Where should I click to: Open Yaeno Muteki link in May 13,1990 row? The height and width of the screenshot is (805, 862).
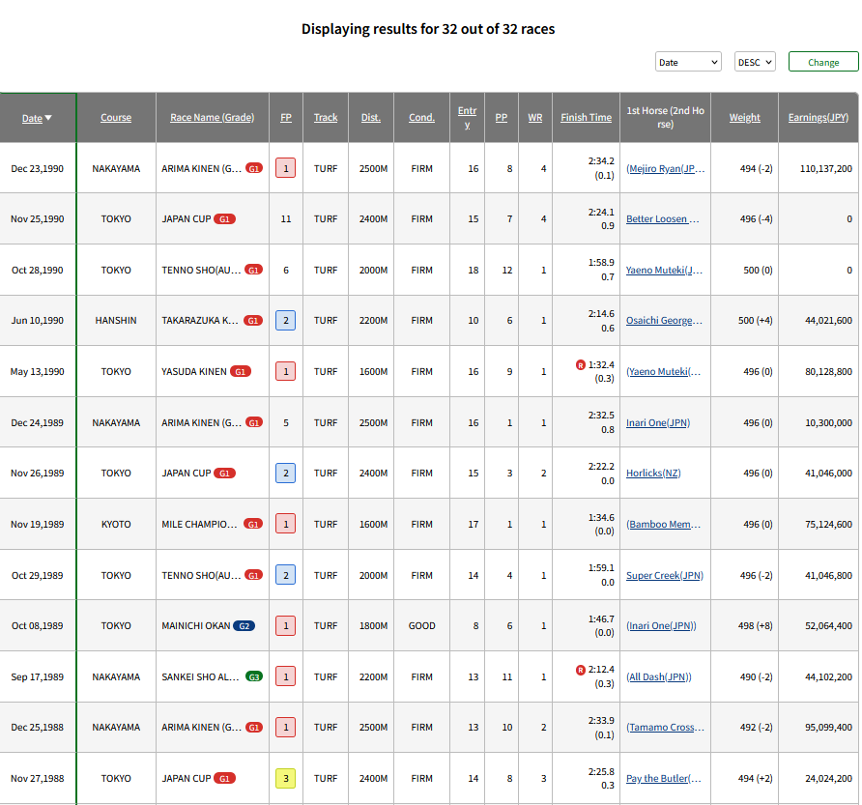click(x=664, y=372)
